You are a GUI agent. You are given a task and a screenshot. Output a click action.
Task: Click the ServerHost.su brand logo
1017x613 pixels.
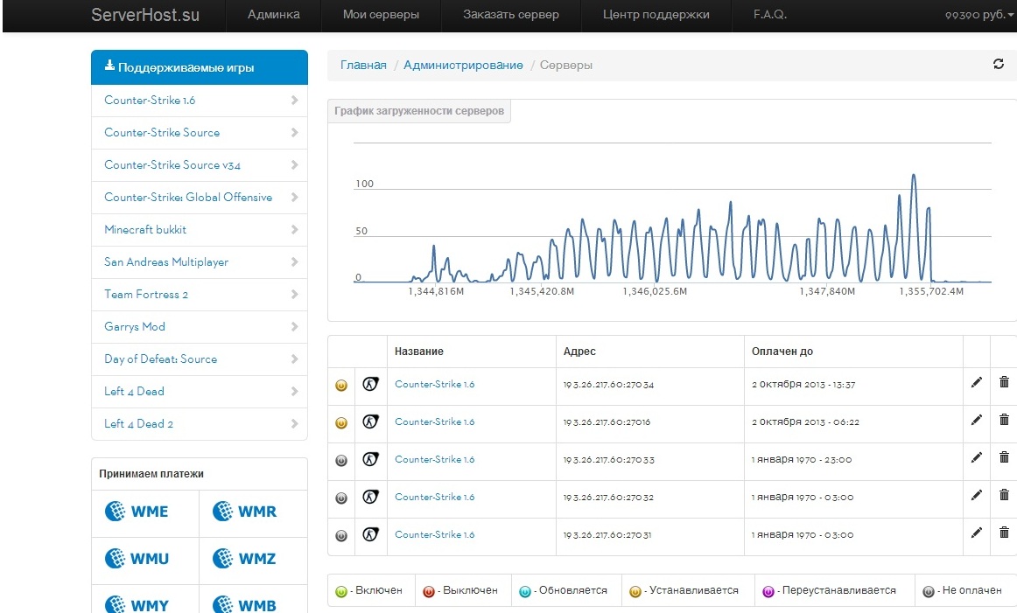145,14
